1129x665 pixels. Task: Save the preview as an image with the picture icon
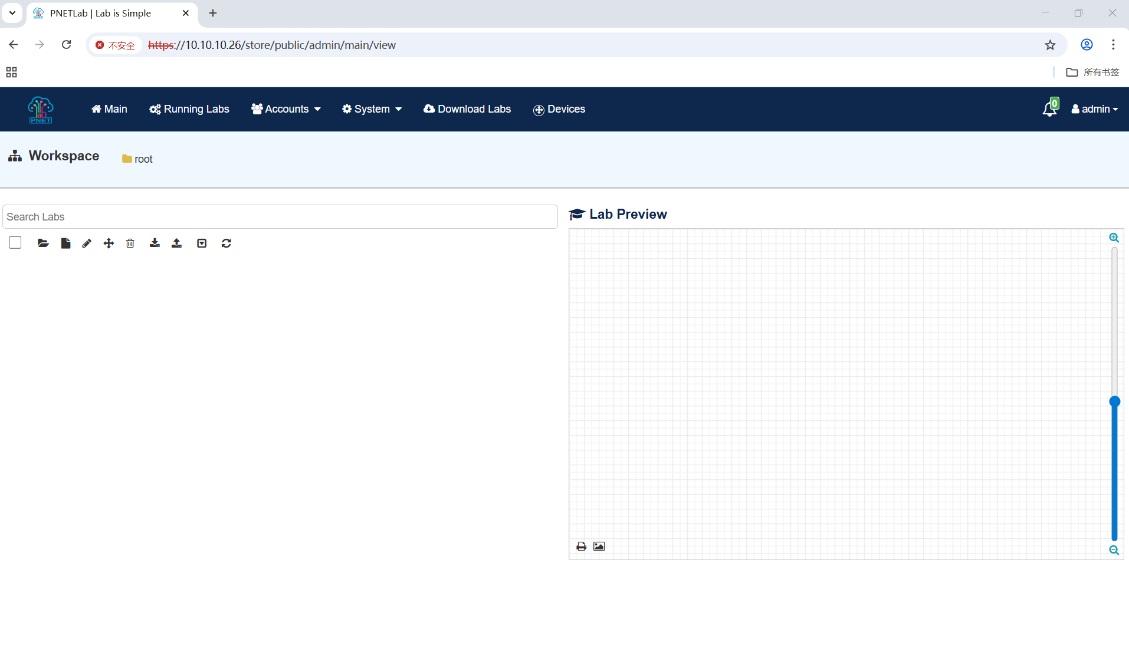point(599,547)
